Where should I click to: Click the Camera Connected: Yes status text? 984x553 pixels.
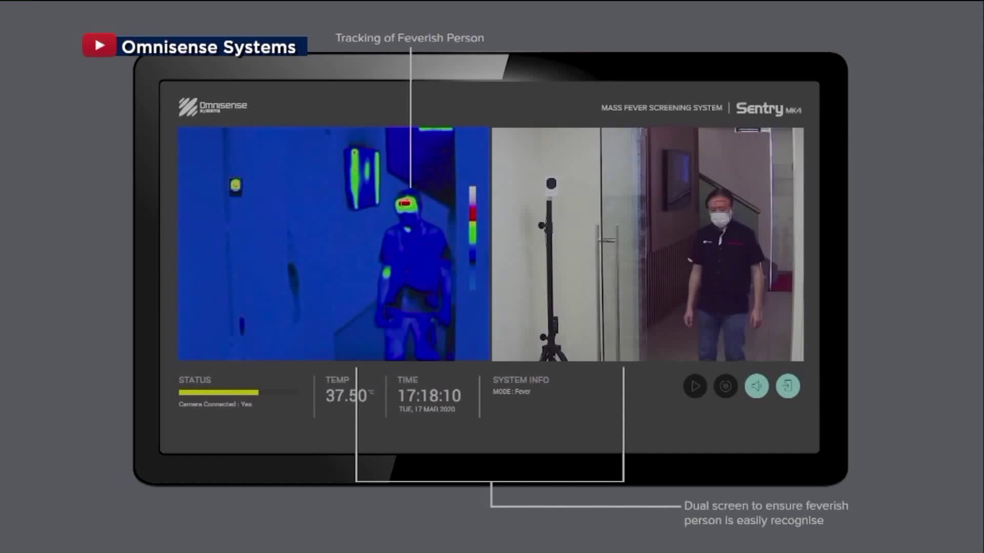pos(215,405)
